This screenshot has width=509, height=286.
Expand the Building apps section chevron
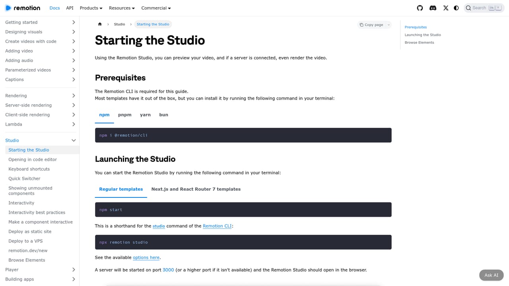(x=74, y=279)
